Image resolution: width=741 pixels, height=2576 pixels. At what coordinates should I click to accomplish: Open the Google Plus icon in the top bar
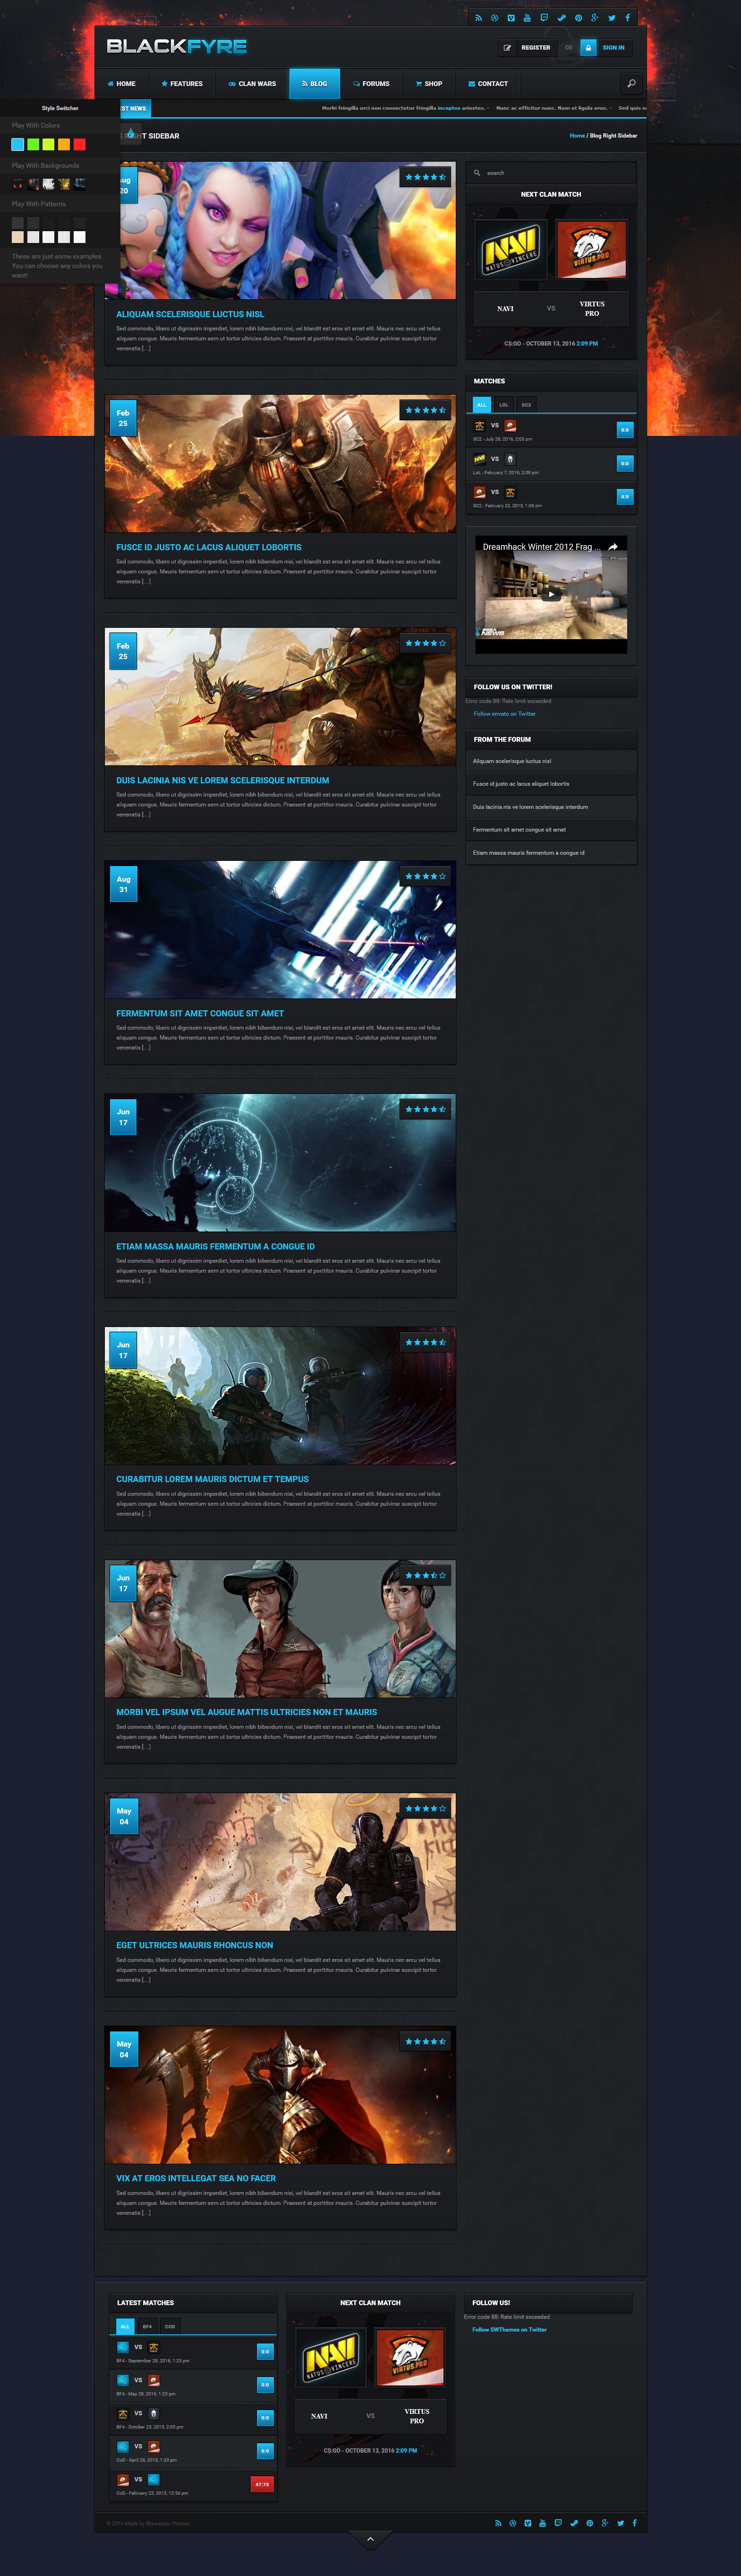[x=595, y=18]
